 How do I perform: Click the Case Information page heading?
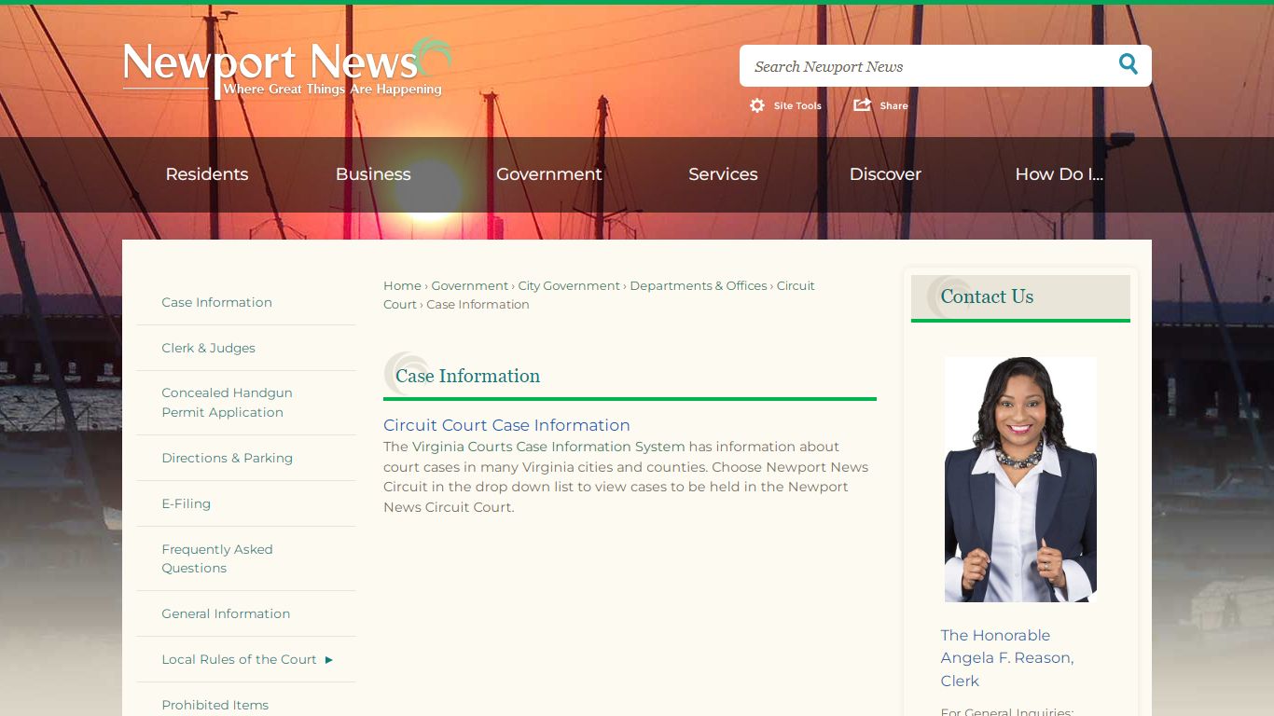(467, 376)
